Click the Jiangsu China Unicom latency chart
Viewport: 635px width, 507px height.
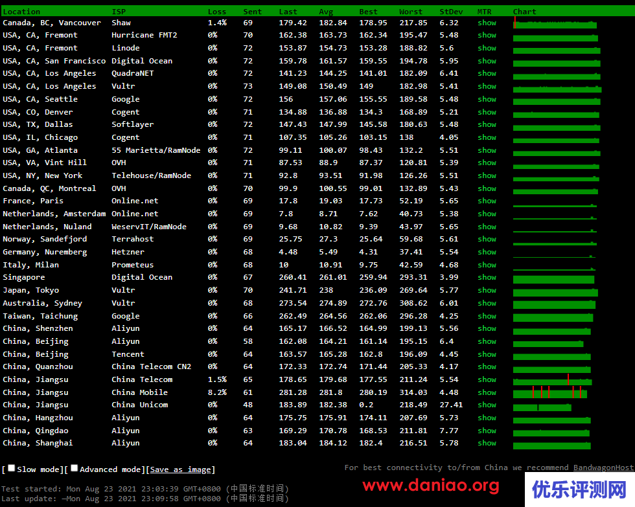click(x=542, y=406)
